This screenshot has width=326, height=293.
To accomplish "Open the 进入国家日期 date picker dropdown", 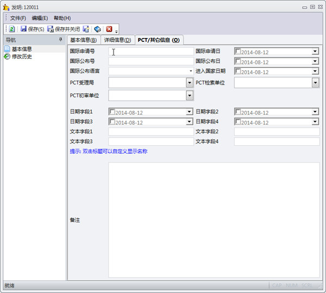I will pos(315,71).
